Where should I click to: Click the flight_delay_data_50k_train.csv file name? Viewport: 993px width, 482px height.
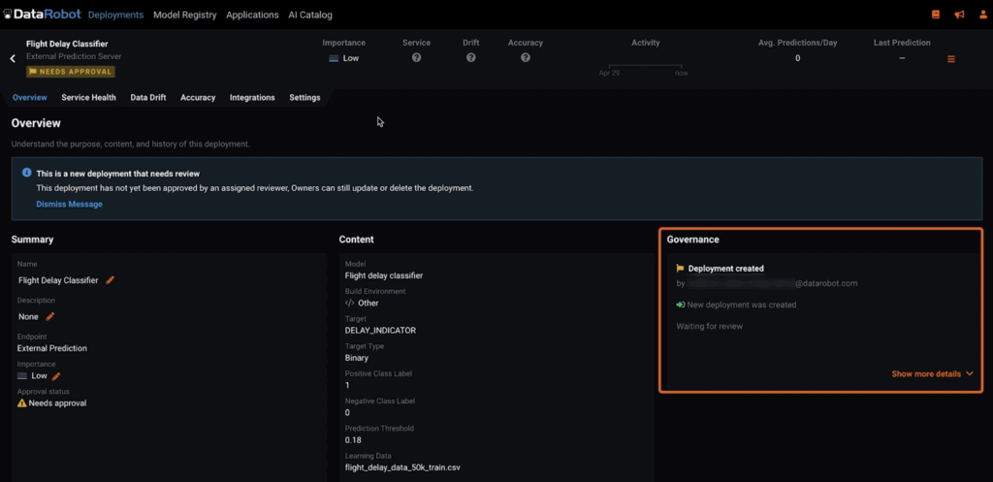coord(402,467)
